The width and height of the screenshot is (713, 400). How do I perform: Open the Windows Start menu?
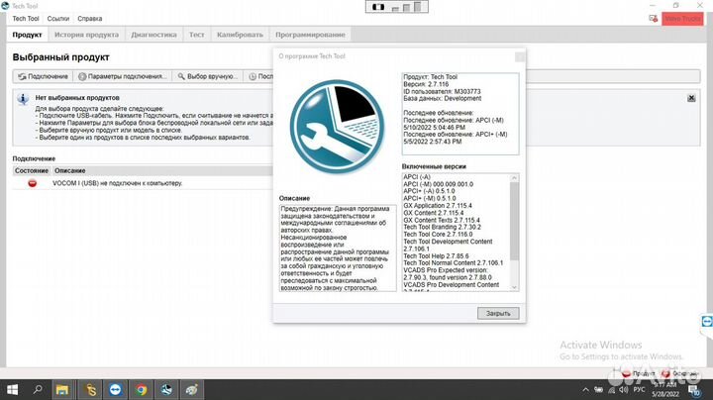click(x=12, y=389)
